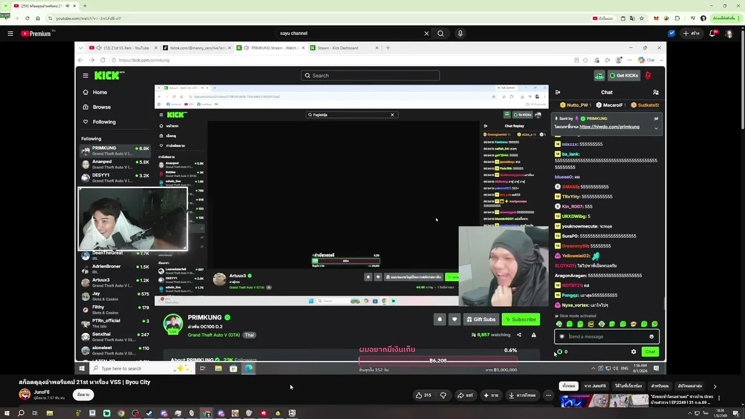Screen dimensions: 745x419
Task: Click the green Subscribe button on Kick
Action: 521,319
